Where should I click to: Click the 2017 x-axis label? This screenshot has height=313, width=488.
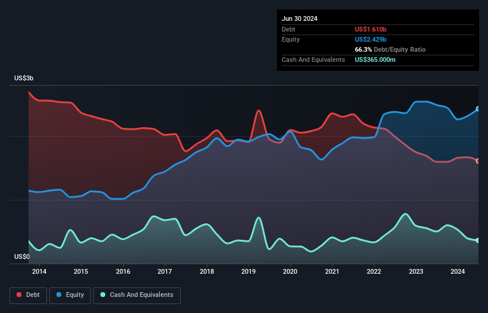coord(165,271)
